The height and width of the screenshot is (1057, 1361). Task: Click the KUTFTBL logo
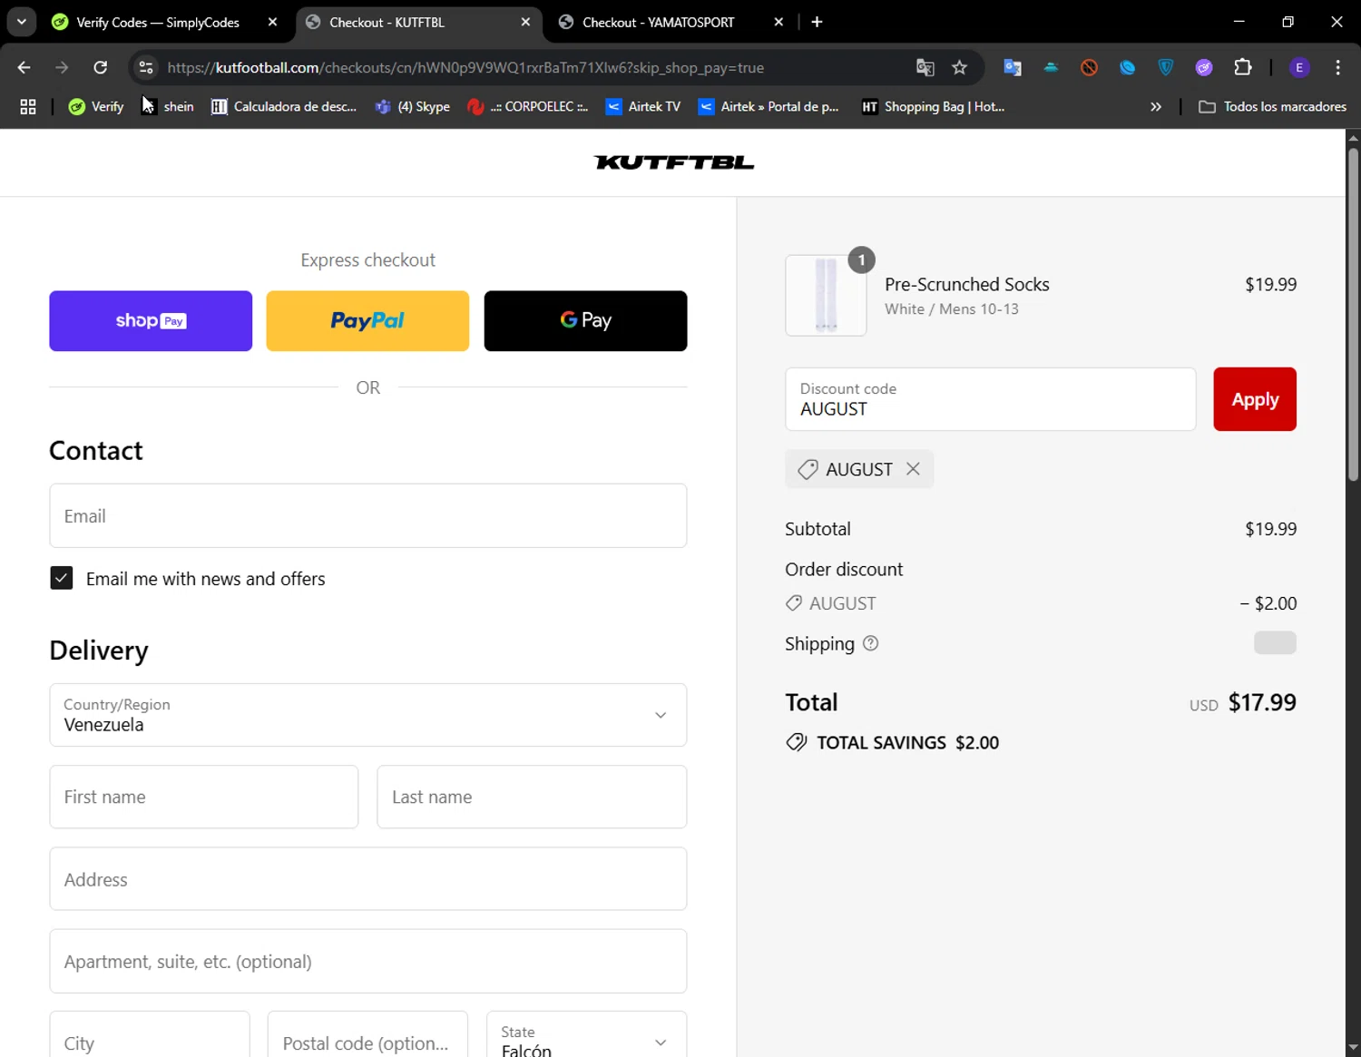(674, 162)
